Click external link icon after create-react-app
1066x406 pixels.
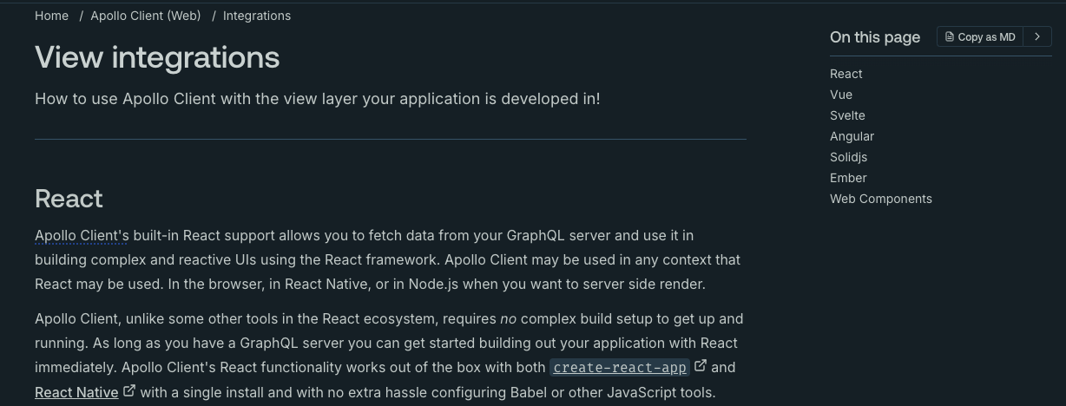pos(701,366)
